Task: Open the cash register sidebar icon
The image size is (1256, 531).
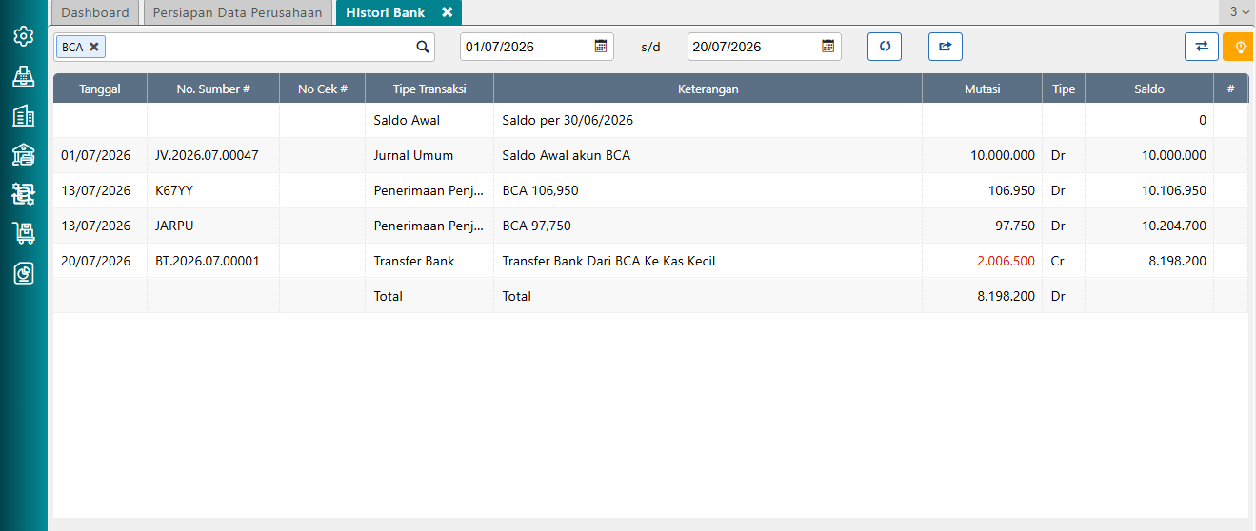Action: click(23, 77)
